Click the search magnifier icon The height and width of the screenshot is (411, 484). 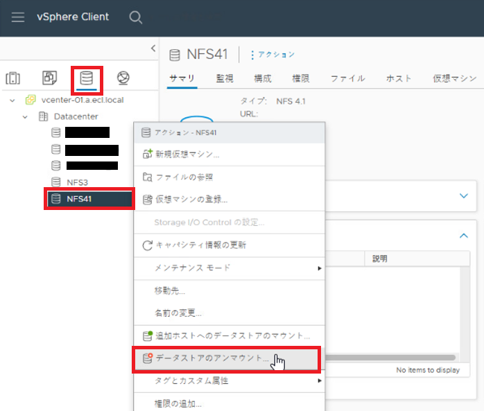coord(136,17)
